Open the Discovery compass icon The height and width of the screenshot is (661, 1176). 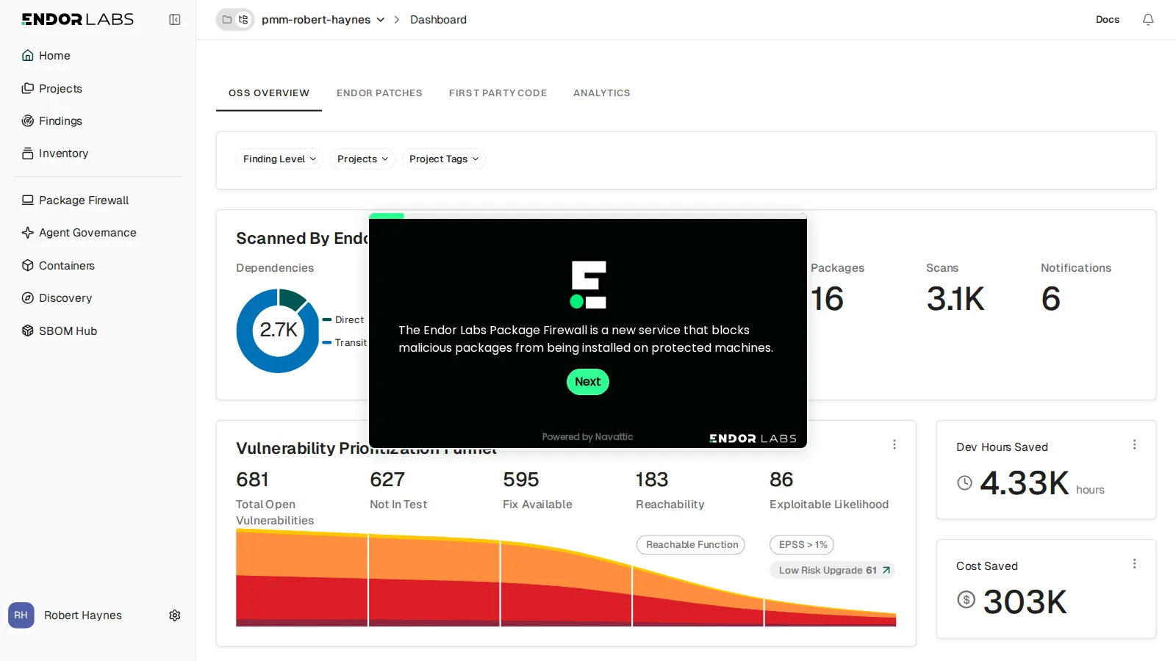pyautogui.click(x=28, y=298)
